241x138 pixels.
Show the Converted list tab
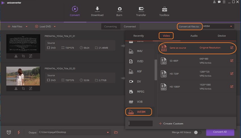point(130,27)
